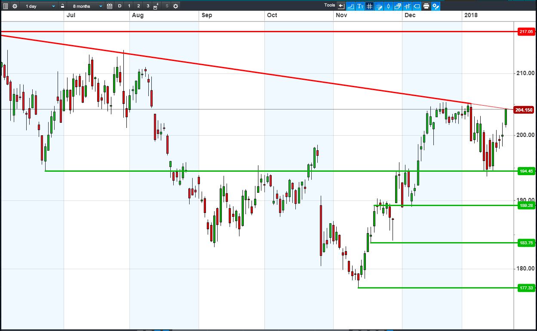Toggle price label tag icon

pos(417,6)
